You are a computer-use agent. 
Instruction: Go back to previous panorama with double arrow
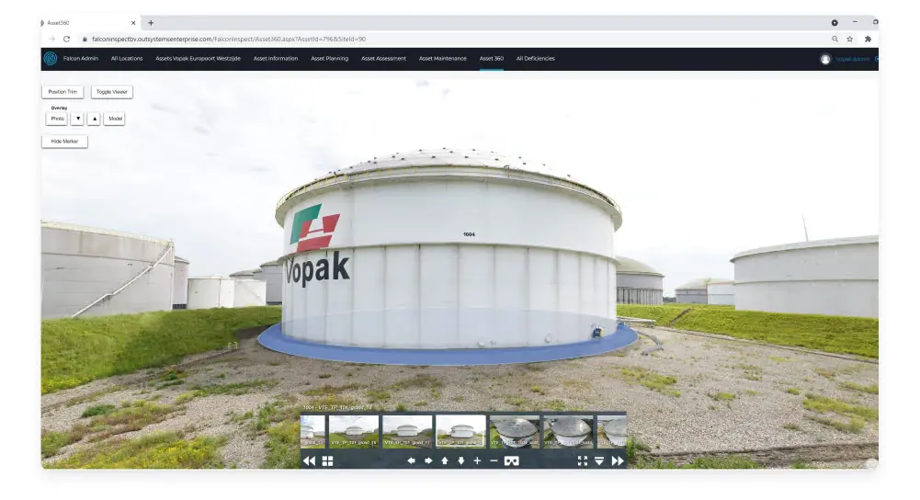309,461
